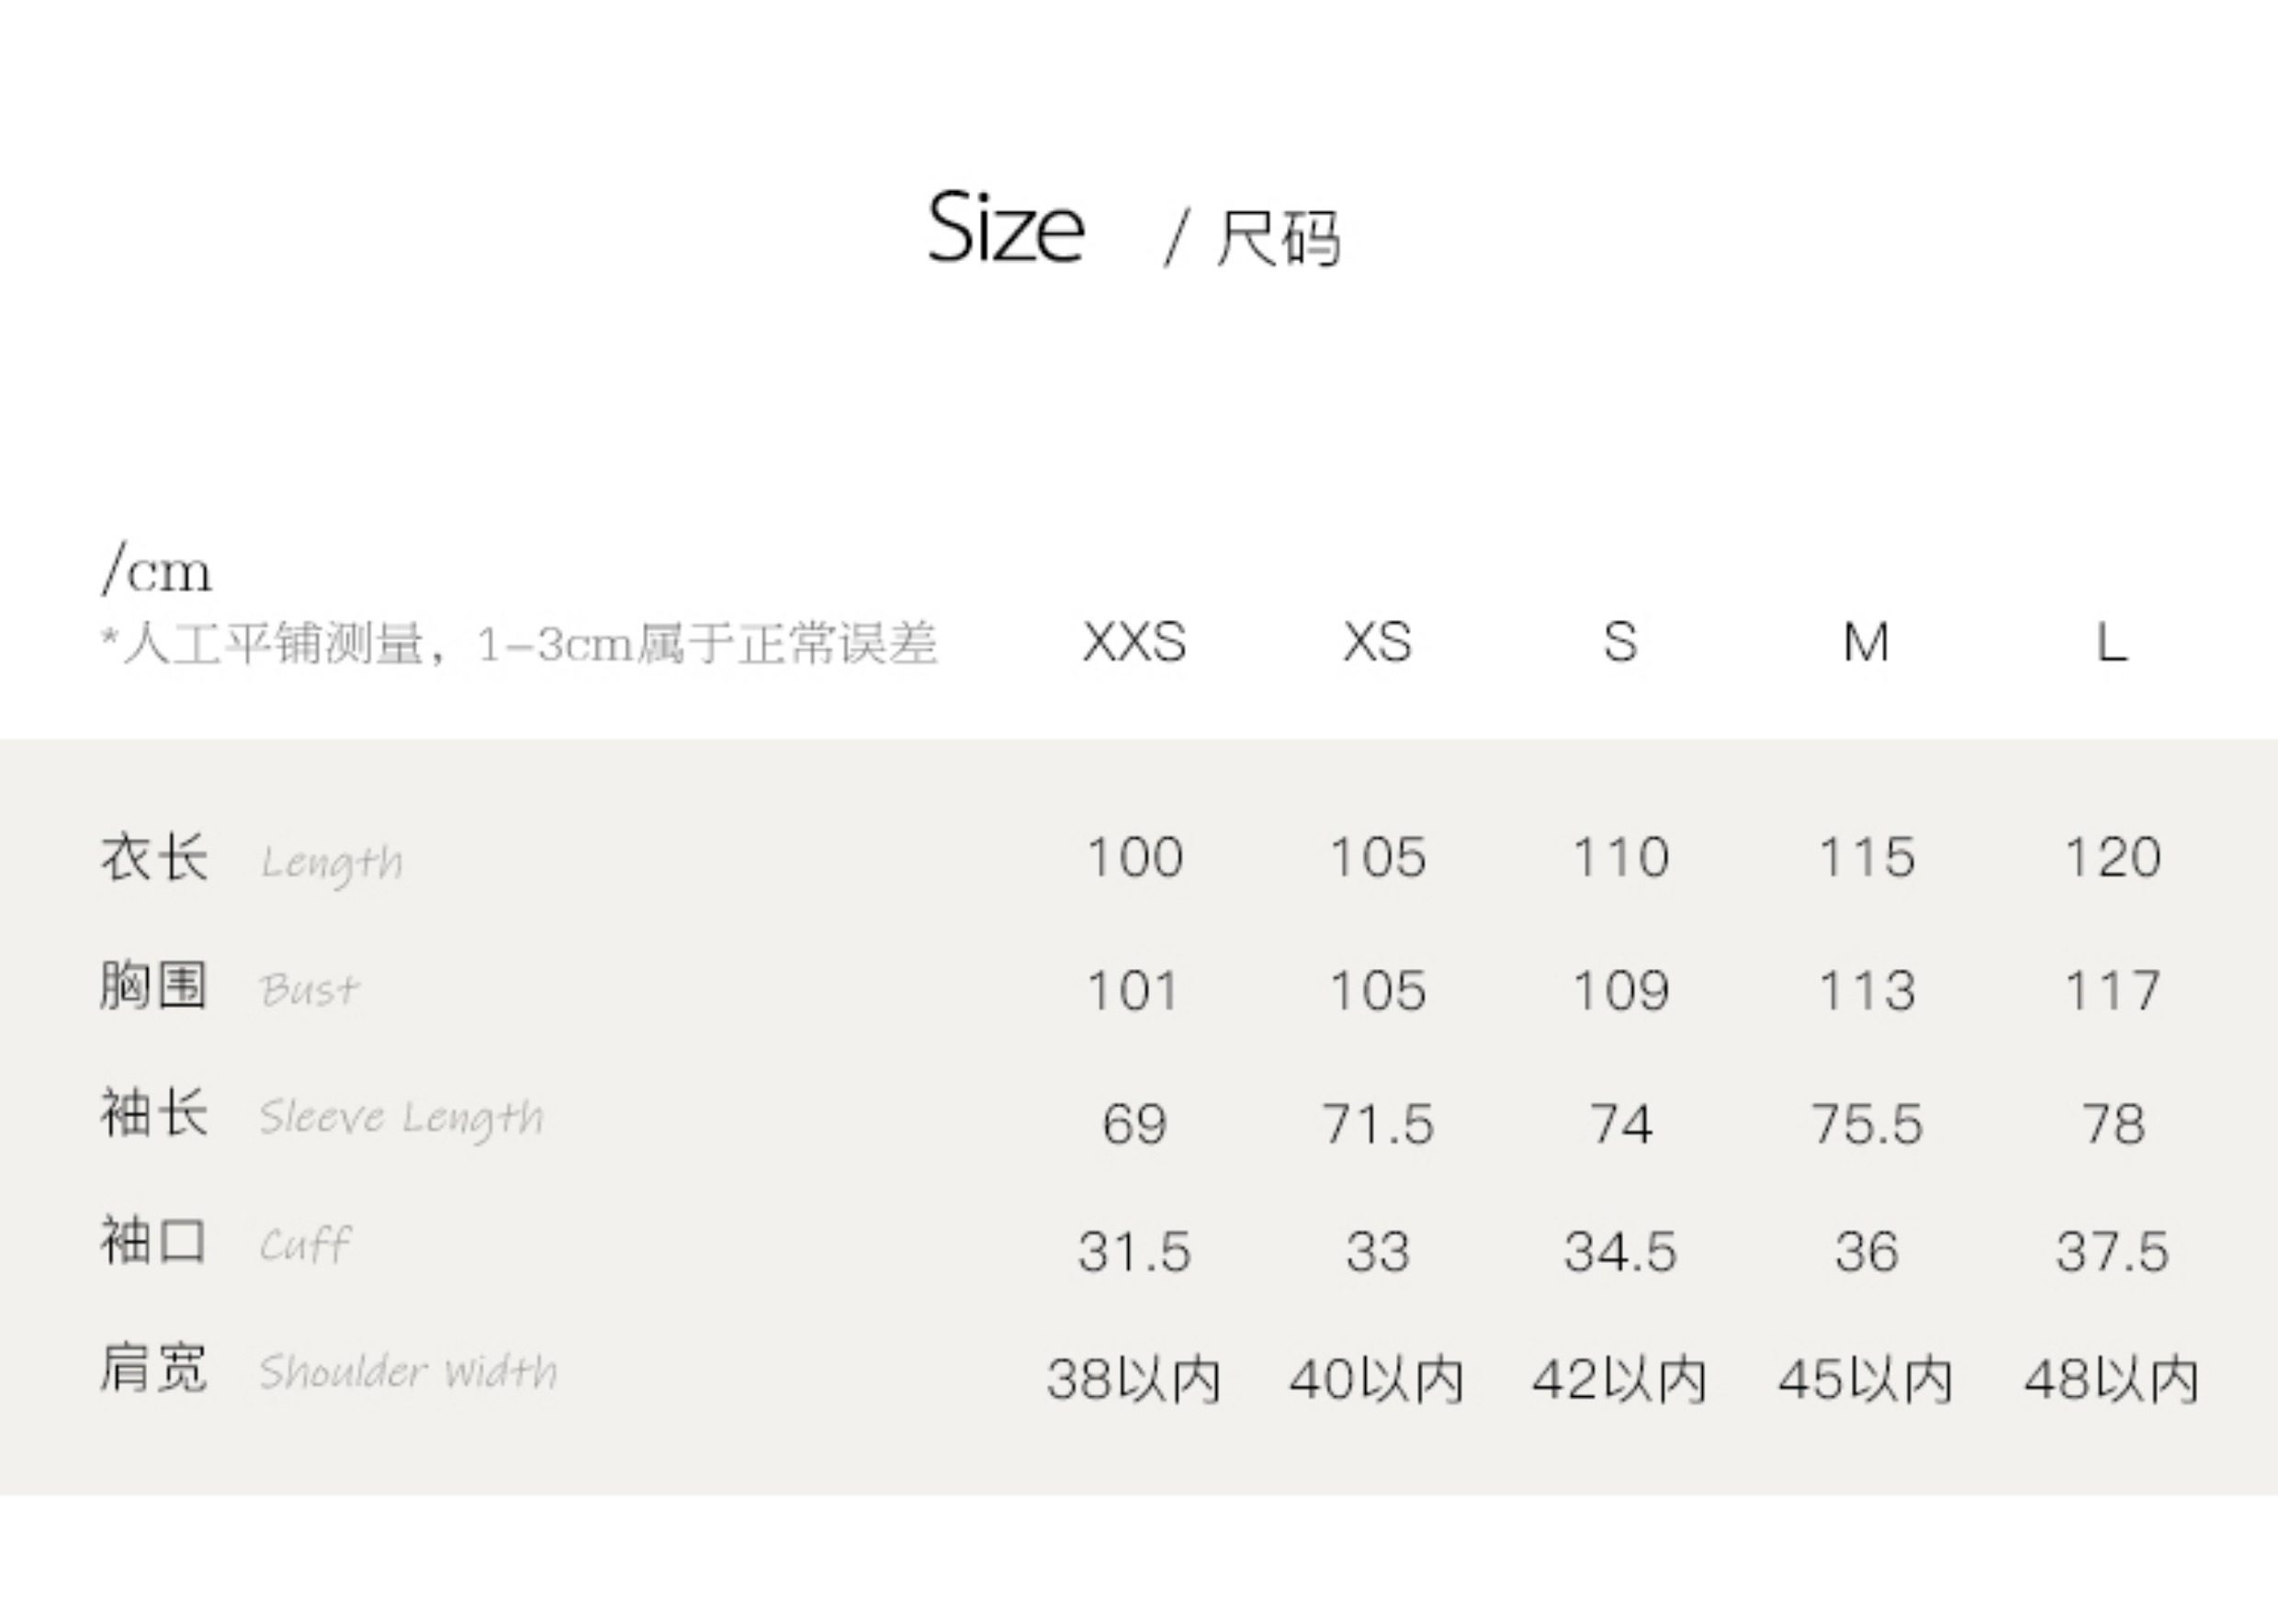
Task: Select the XS column header
Action: point(1377,642)
